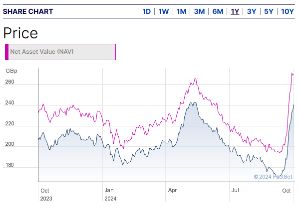Image resolution: width=300 pixels, height=208 pixels.
Task: Click the 200 y-axis value
Action: pos(10,144)
